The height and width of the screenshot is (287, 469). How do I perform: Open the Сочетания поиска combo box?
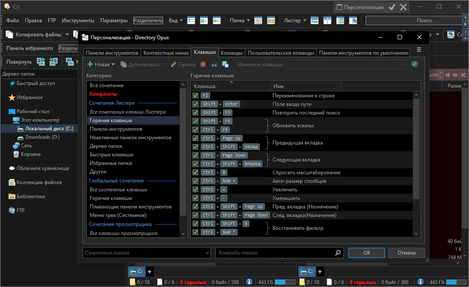pos(208,253)
